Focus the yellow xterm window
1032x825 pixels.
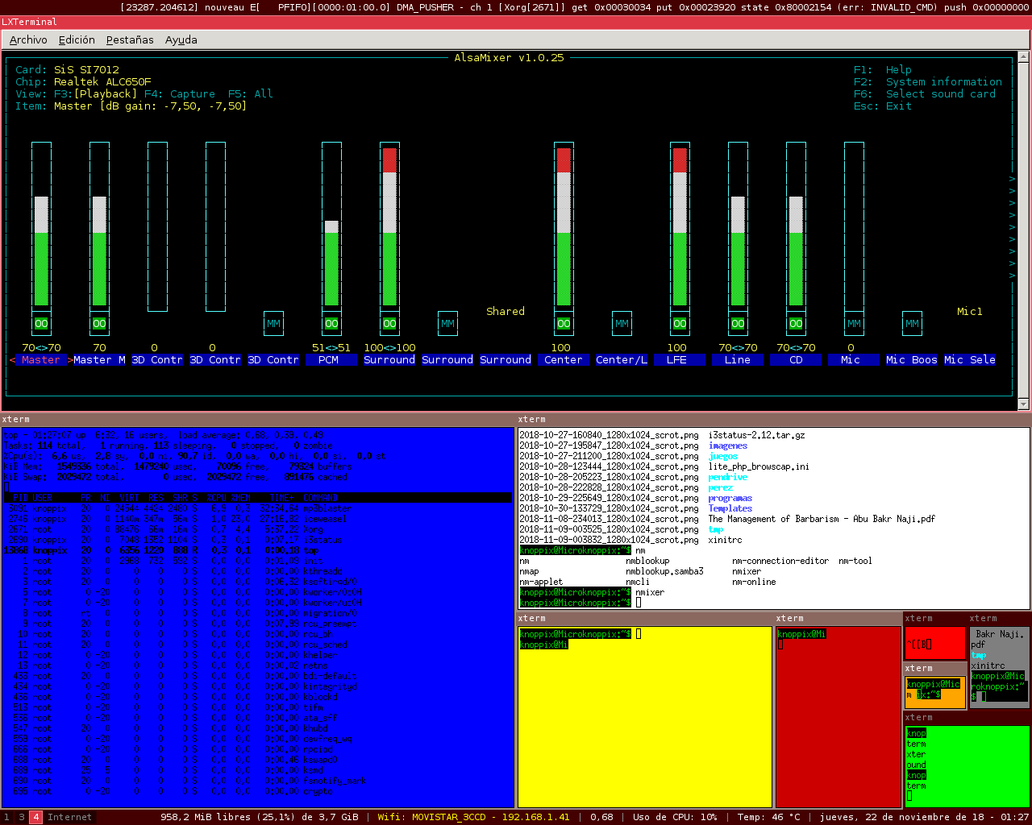tap(644, 717)
